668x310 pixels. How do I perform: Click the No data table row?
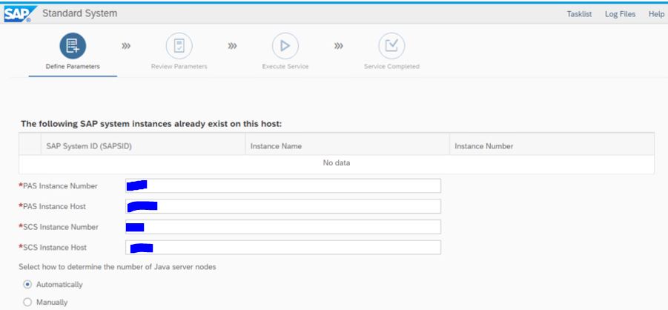pos(337,163)
